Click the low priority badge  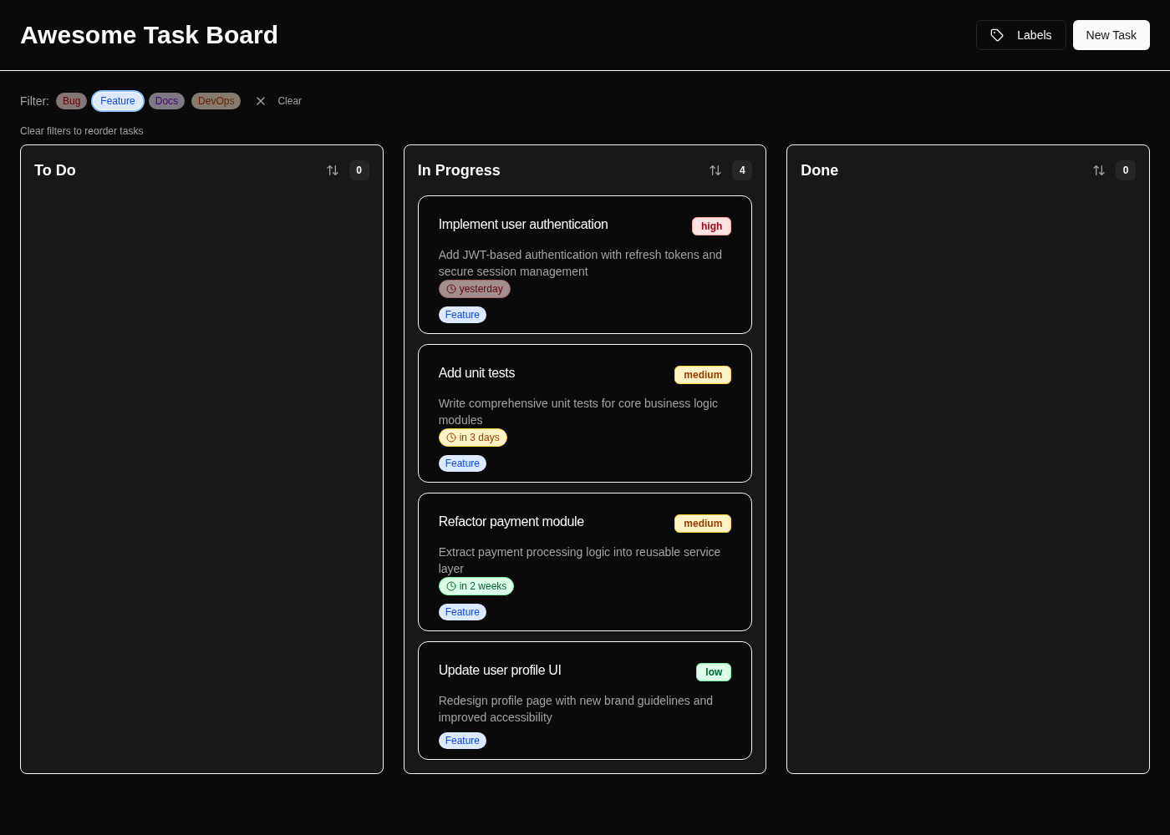point(714,672)
